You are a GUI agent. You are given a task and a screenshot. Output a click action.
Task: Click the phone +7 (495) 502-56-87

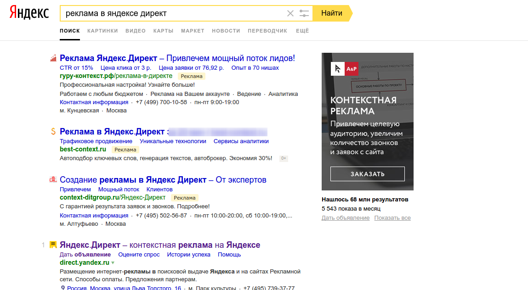click(161, 216)
